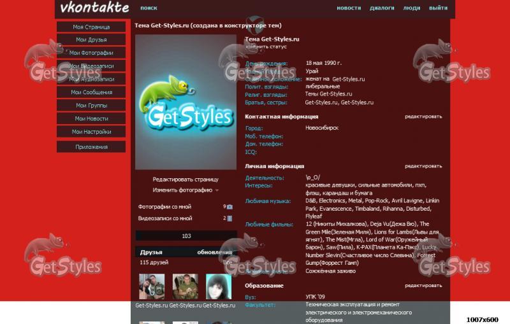
Task: Open the first friend thumbnail
Action: (152, 286)
